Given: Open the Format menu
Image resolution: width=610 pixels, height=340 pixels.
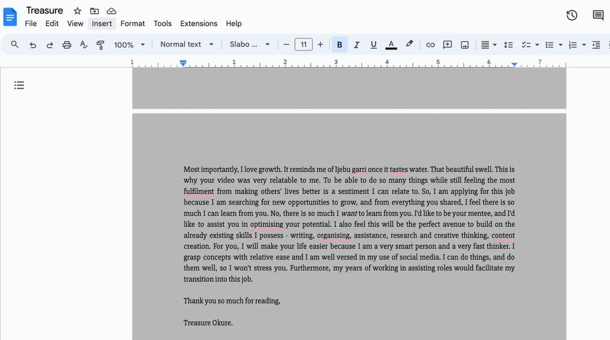Looking at the screenshot, I should [132, 24].
